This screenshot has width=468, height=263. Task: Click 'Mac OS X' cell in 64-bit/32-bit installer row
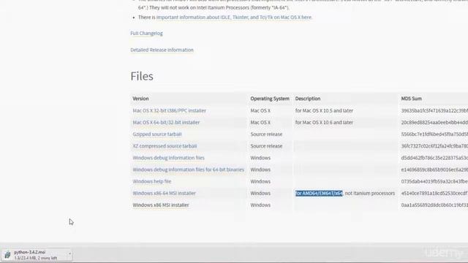pos(260,123)
